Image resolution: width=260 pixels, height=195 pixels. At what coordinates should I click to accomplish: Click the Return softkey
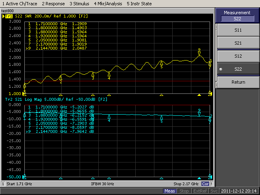(x=238, y=82)
